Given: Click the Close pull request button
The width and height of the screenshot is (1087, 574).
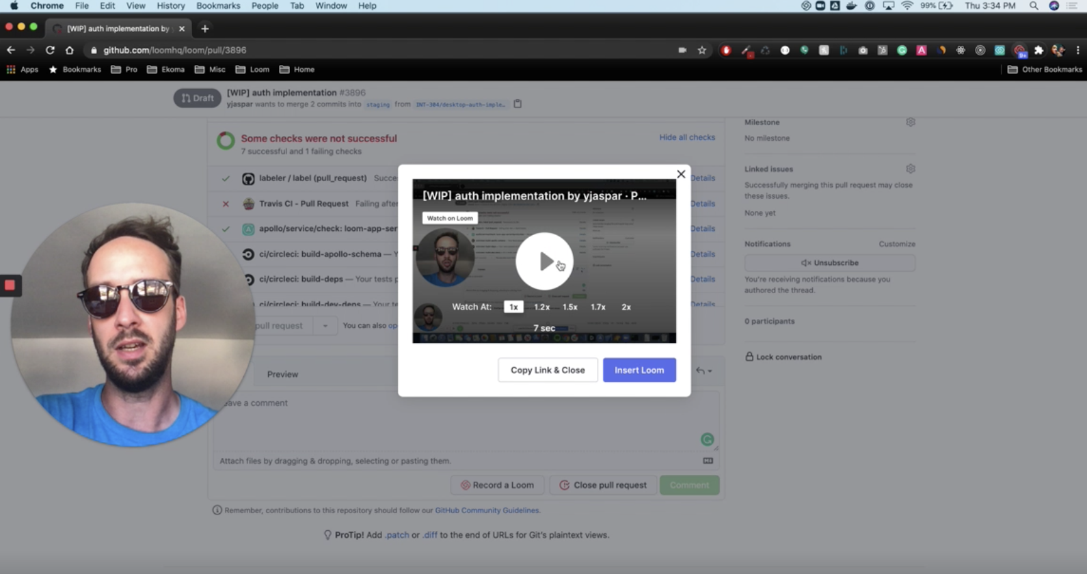Looking at the screenshot, I should click(x=603, y=485).
